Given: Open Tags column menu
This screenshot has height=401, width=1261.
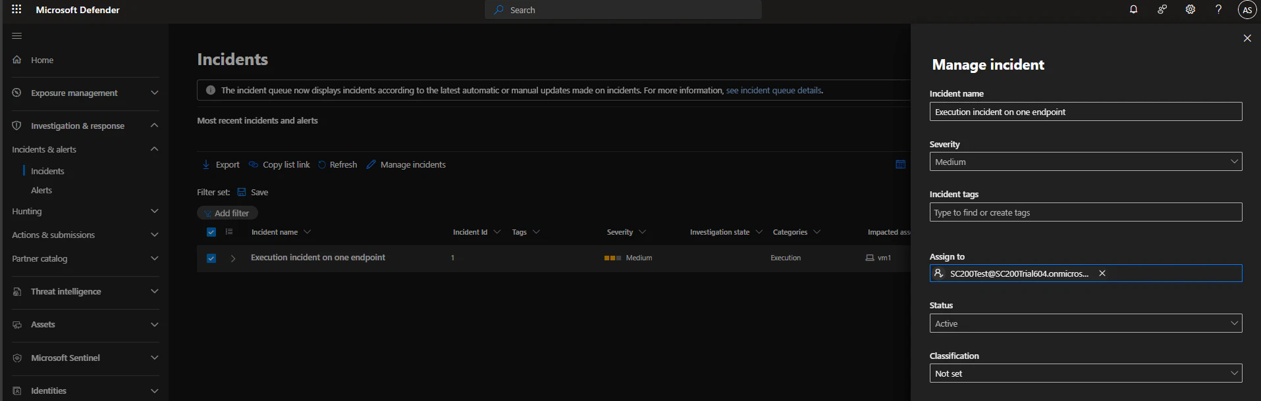Looking at the screenshot, I should (537, 232).
